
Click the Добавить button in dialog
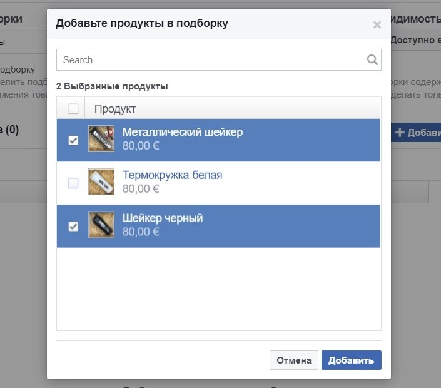coord(352,360)
